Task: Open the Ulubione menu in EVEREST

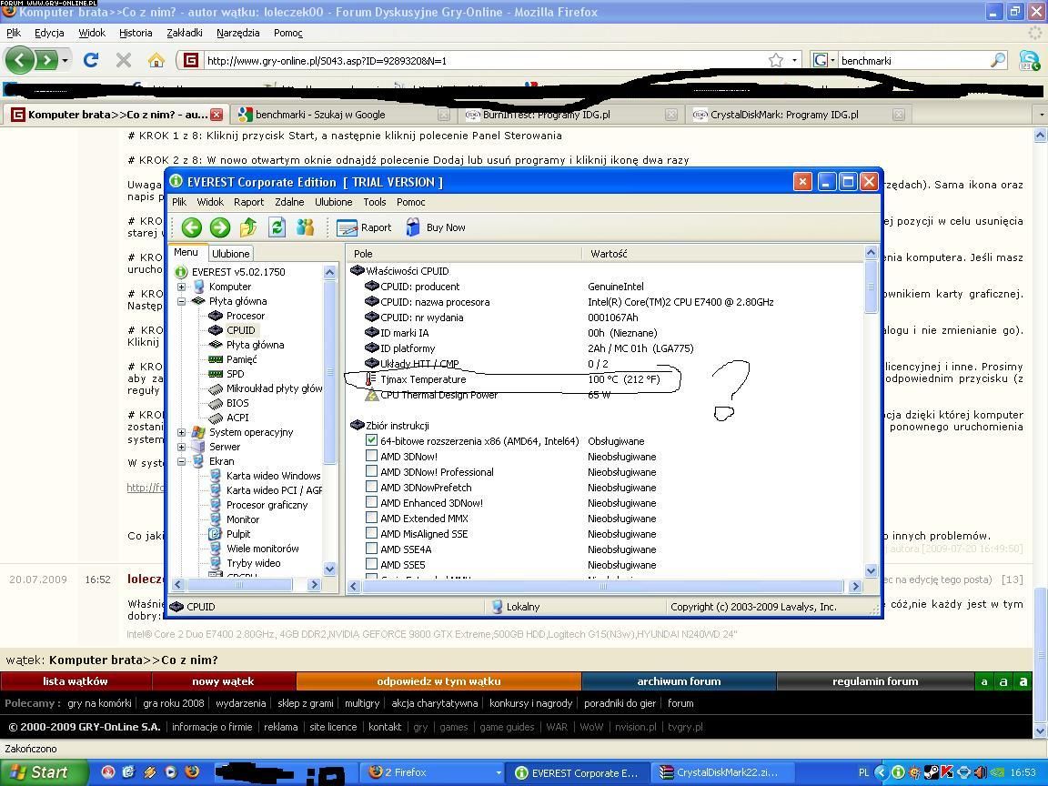Action: 333,202
